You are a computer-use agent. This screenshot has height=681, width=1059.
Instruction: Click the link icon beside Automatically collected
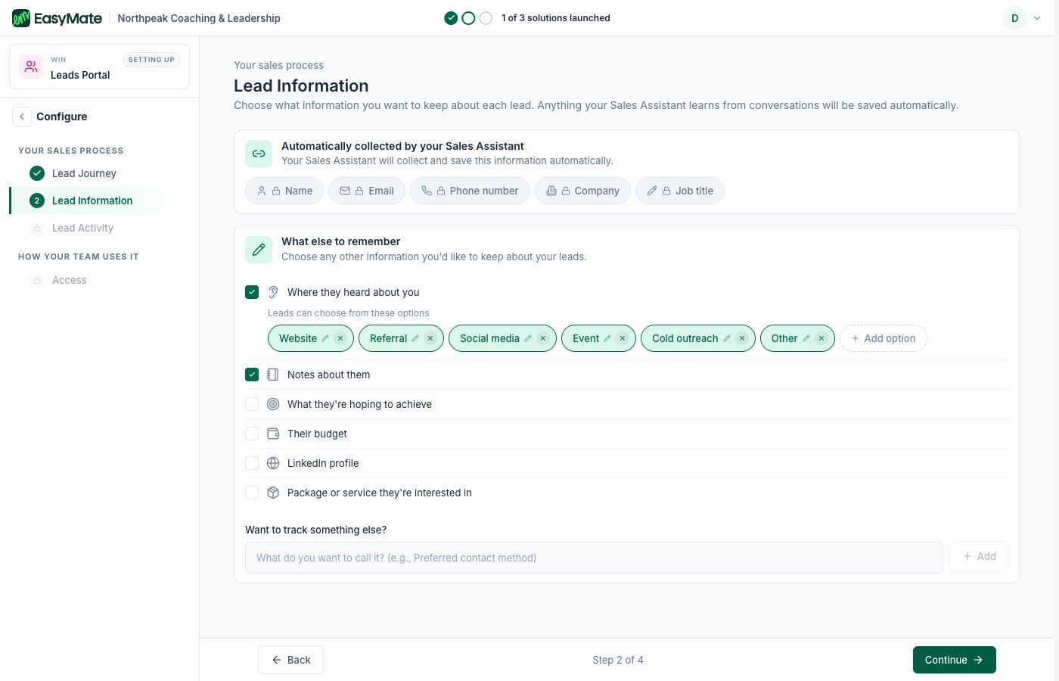[x=259, y=154]
